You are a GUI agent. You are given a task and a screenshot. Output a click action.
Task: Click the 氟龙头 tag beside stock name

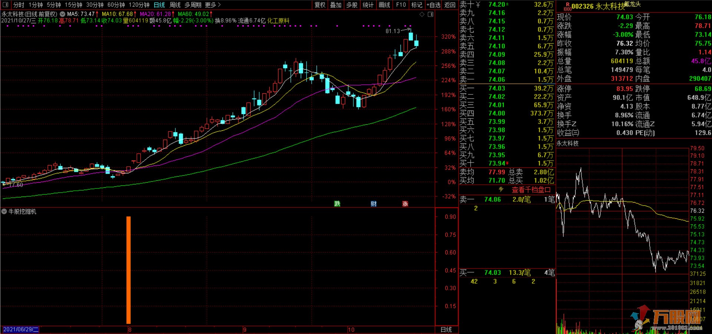(x=632, y=4)
